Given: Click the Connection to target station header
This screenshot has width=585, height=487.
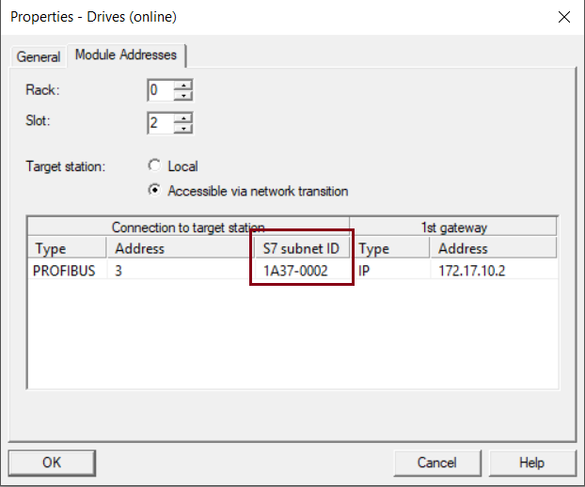Looking at the screenshot, I should point(188,227).
